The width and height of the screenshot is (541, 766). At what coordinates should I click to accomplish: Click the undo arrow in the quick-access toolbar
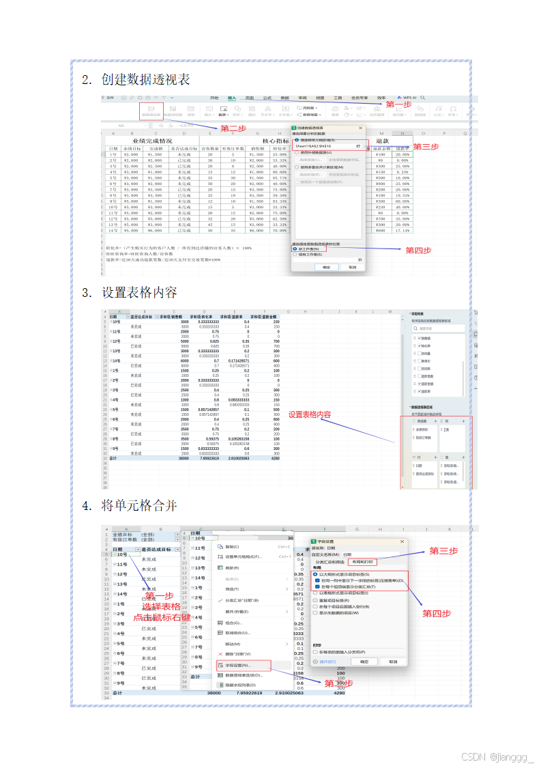pos(156,98)
